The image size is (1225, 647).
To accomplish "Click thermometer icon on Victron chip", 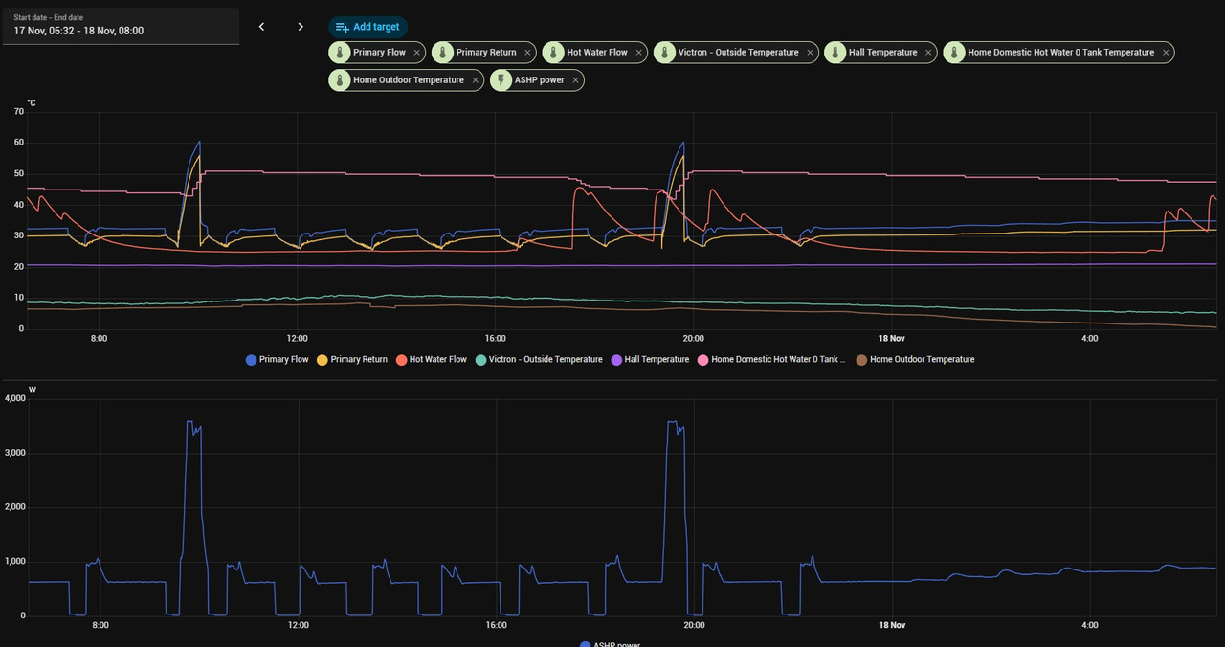I will [x=665, y=53].
